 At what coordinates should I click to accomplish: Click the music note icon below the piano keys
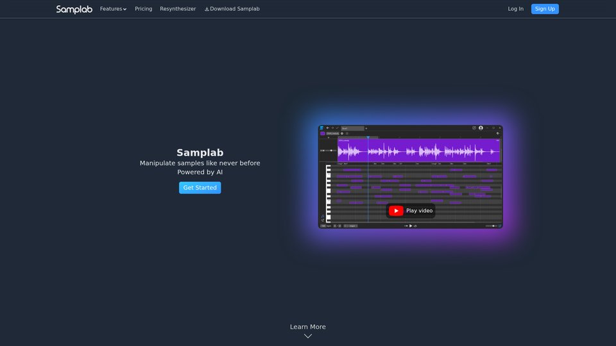click(x=323, y=217)
